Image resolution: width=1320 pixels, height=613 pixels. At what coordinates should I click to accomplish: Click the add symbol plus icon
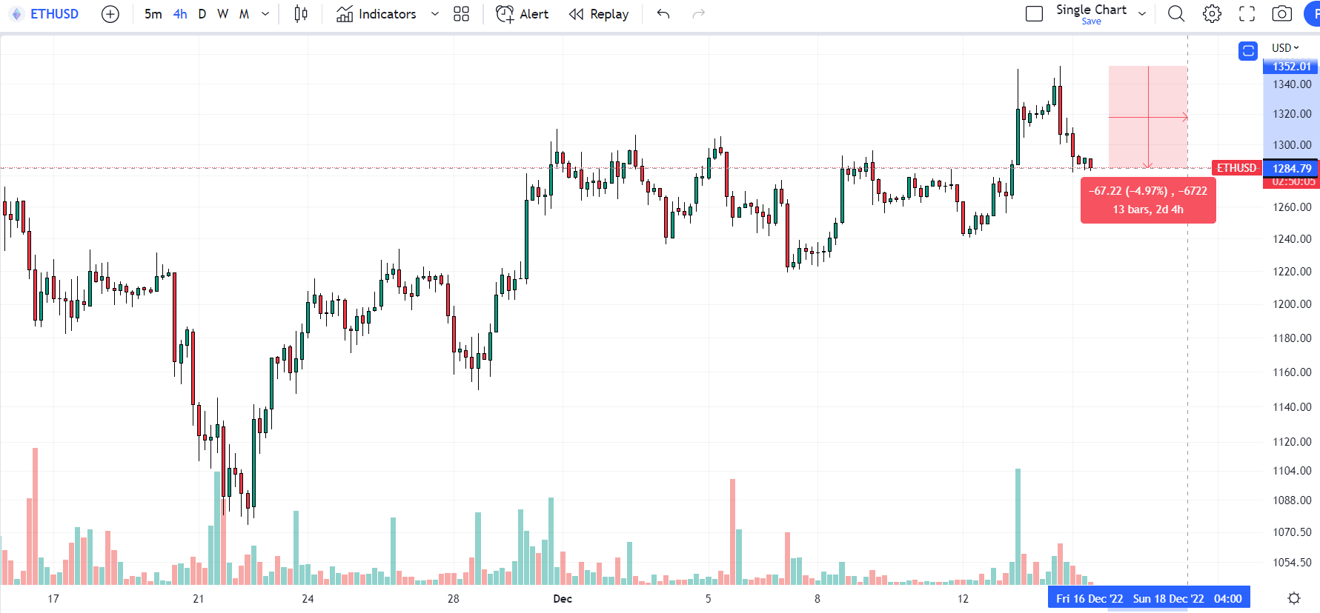point(110,14)
